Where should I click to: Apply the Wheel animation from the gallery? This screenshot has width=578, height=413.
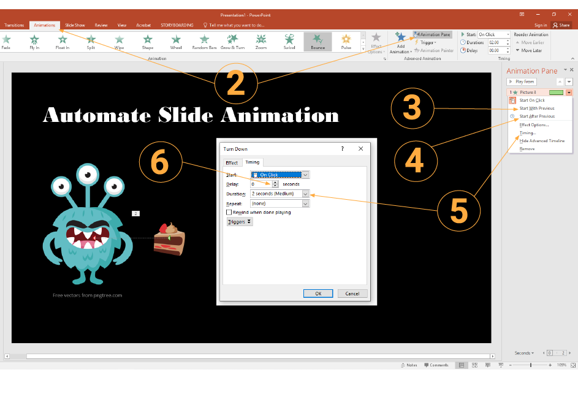[x=176, y=41]
